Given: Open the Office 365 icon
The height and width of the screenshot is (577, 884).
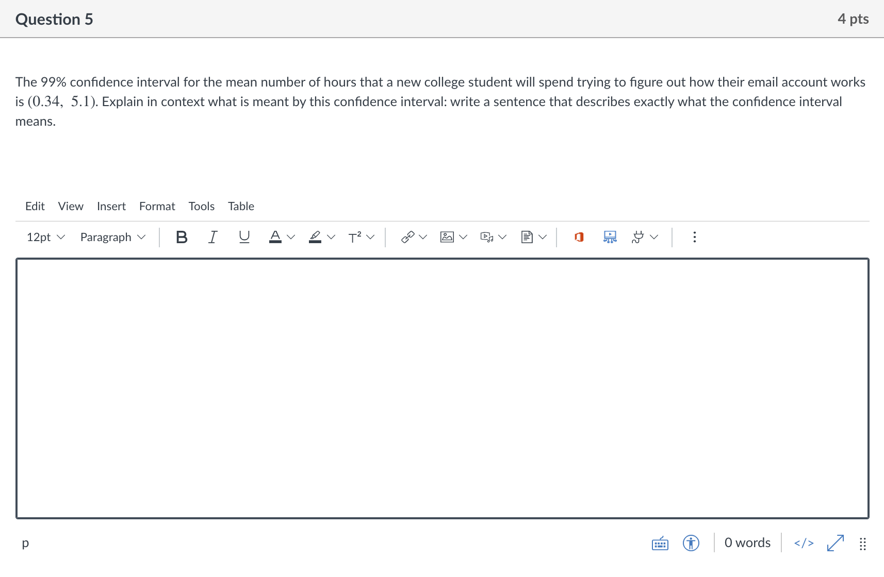Looking at the screenshot, I should click(579, 237).
